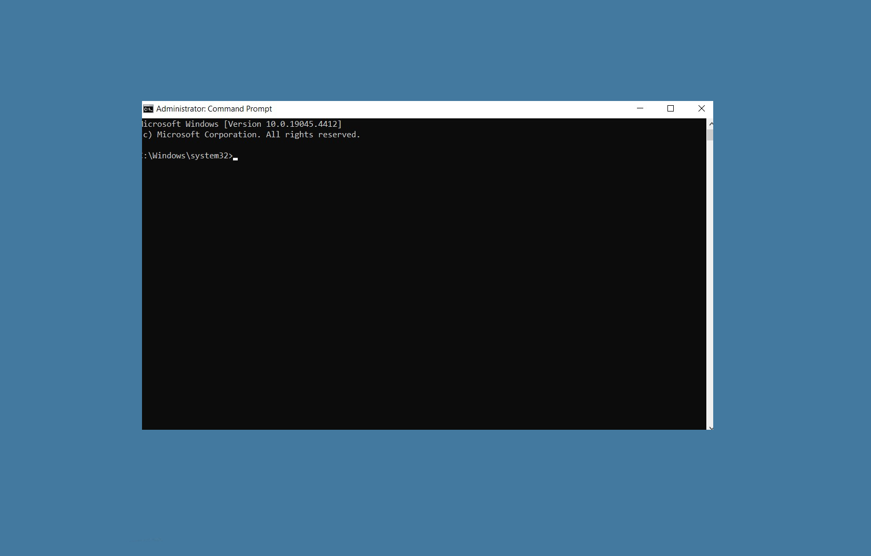The image size is (871, 556).
Task: Minimize the Command Prompt window
Action: (640, 108)
